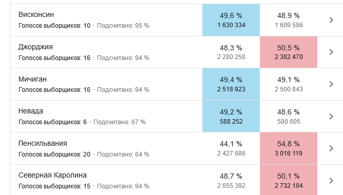This screenshot has height=195, width=343.
Task: Click Подсчитано: 67 % text for Невада
Action: point(120,122)
